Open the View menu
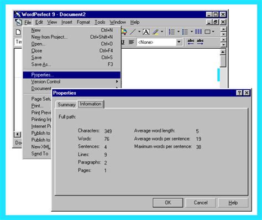The image size is (262, 220). (52, 22)
